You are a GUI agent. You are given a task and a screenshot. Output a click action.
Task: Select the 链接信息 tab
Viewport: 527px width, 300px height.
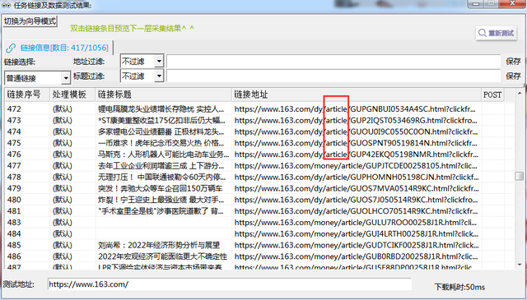tap(58, 48)
